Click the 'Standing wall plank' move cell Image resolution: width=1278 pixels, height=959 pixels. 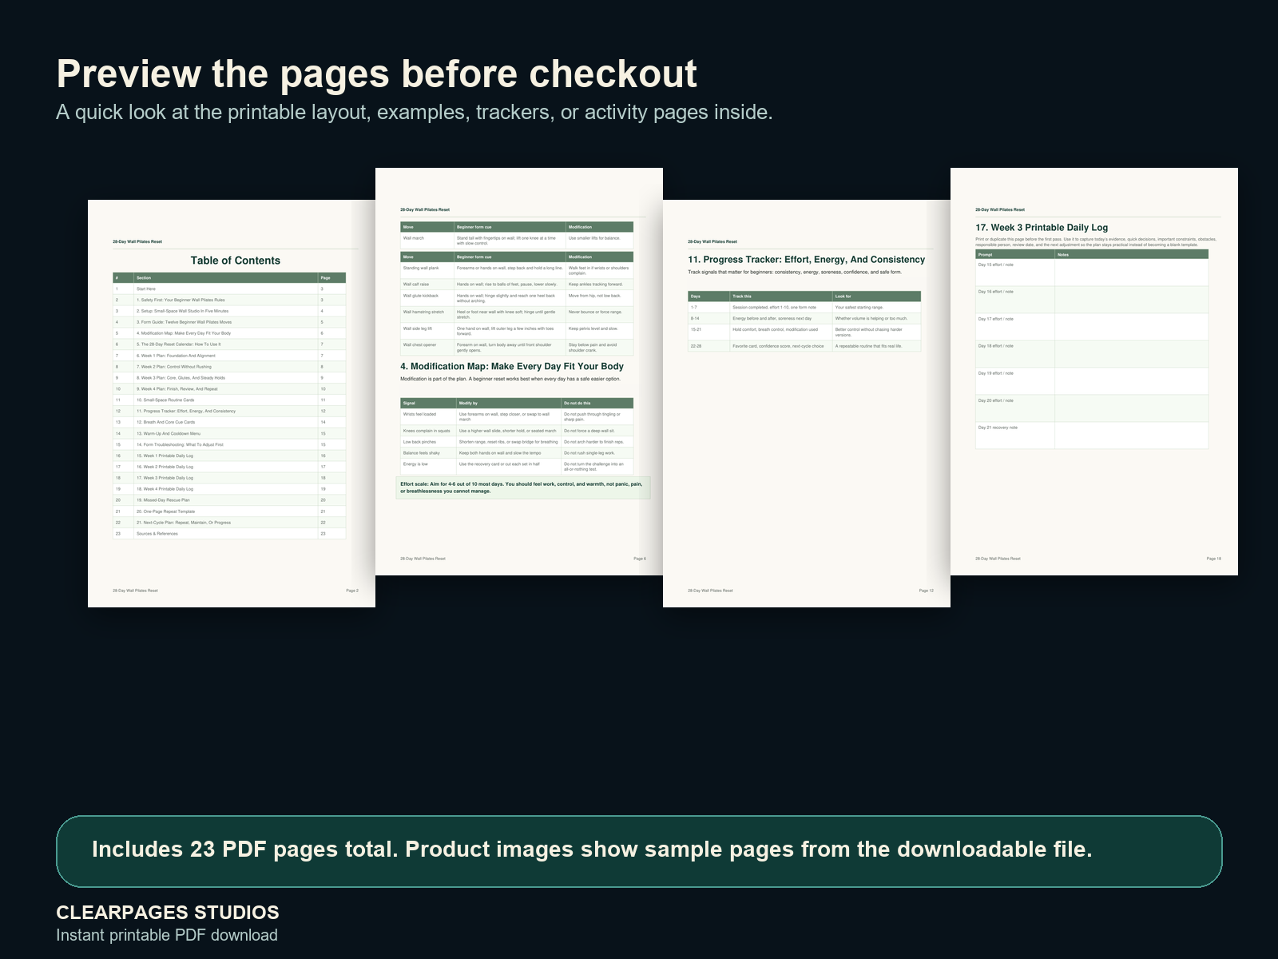click(x=427, y=270)
